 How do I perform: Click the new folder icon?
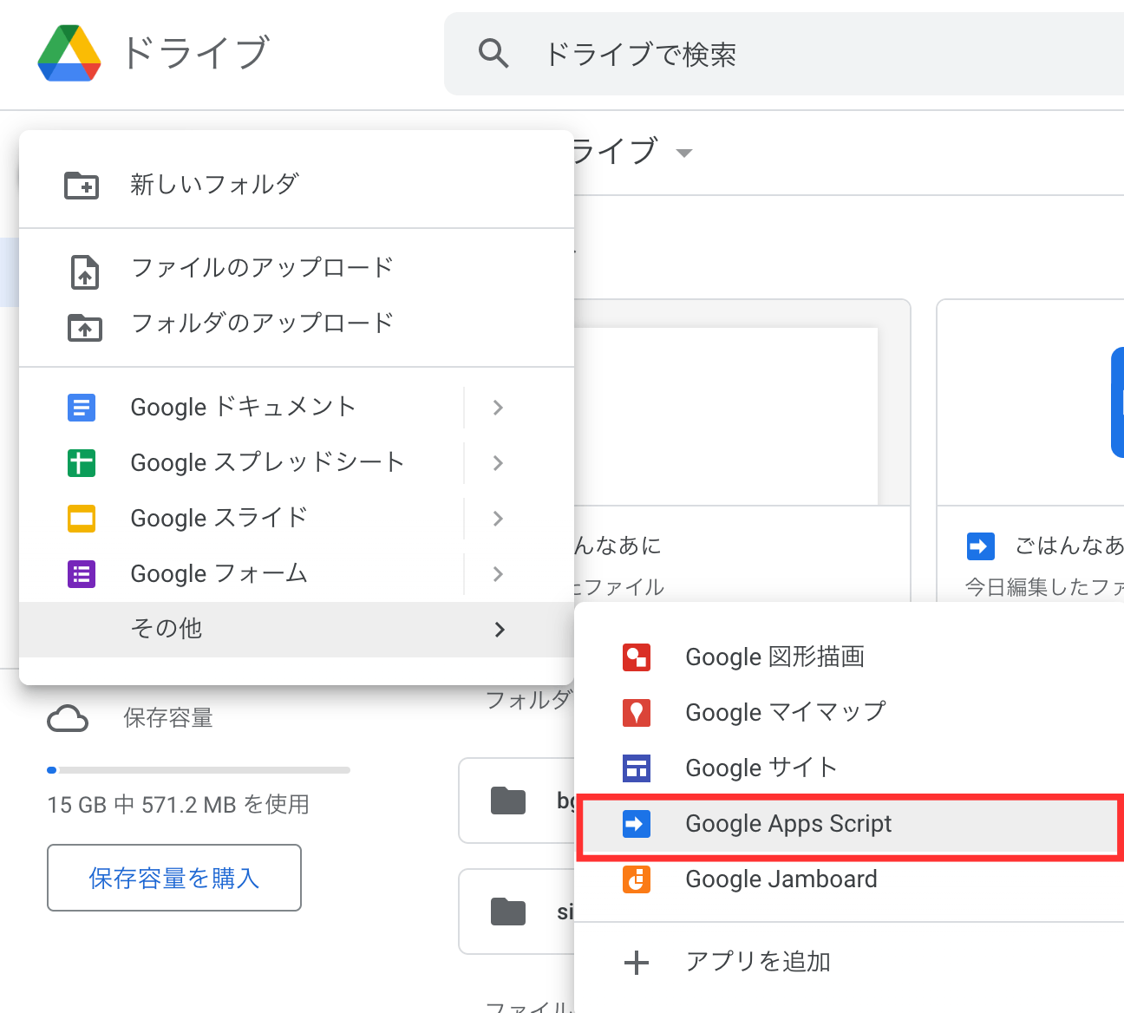pyautogui.click(x=82, y=185)
